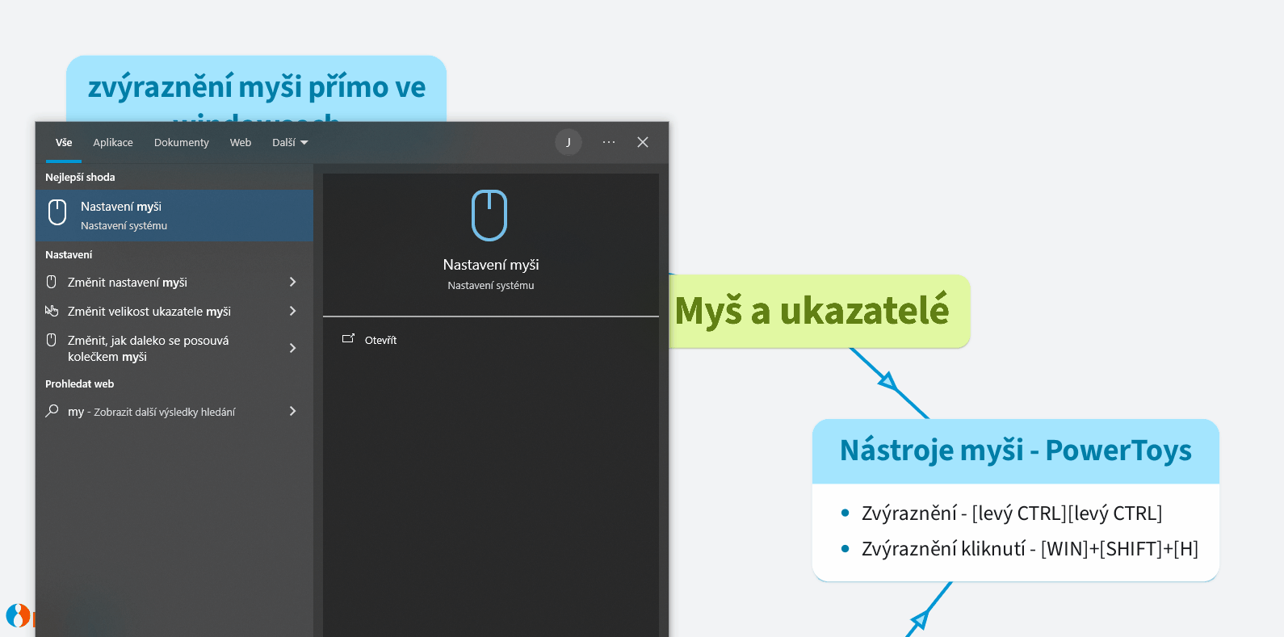Image resolution: width=1284 pixels, height=637 pixels.
Task: Click the mouse icon beside Nastavení myši result
Action: (57, 212)
